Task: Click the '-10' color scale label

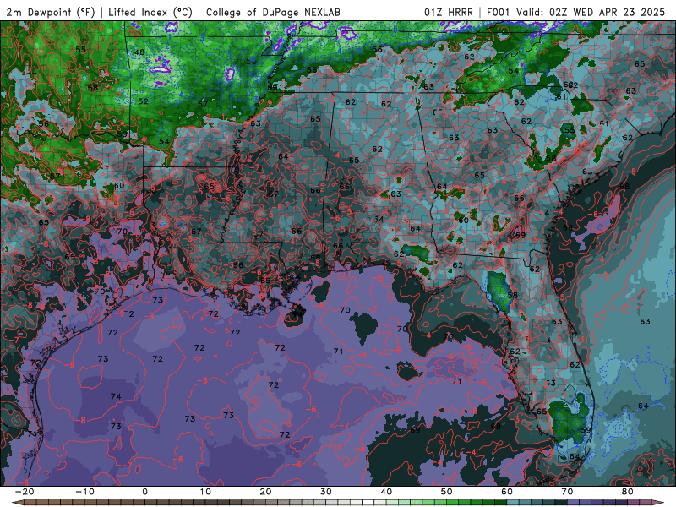Action: pos(84,492)
